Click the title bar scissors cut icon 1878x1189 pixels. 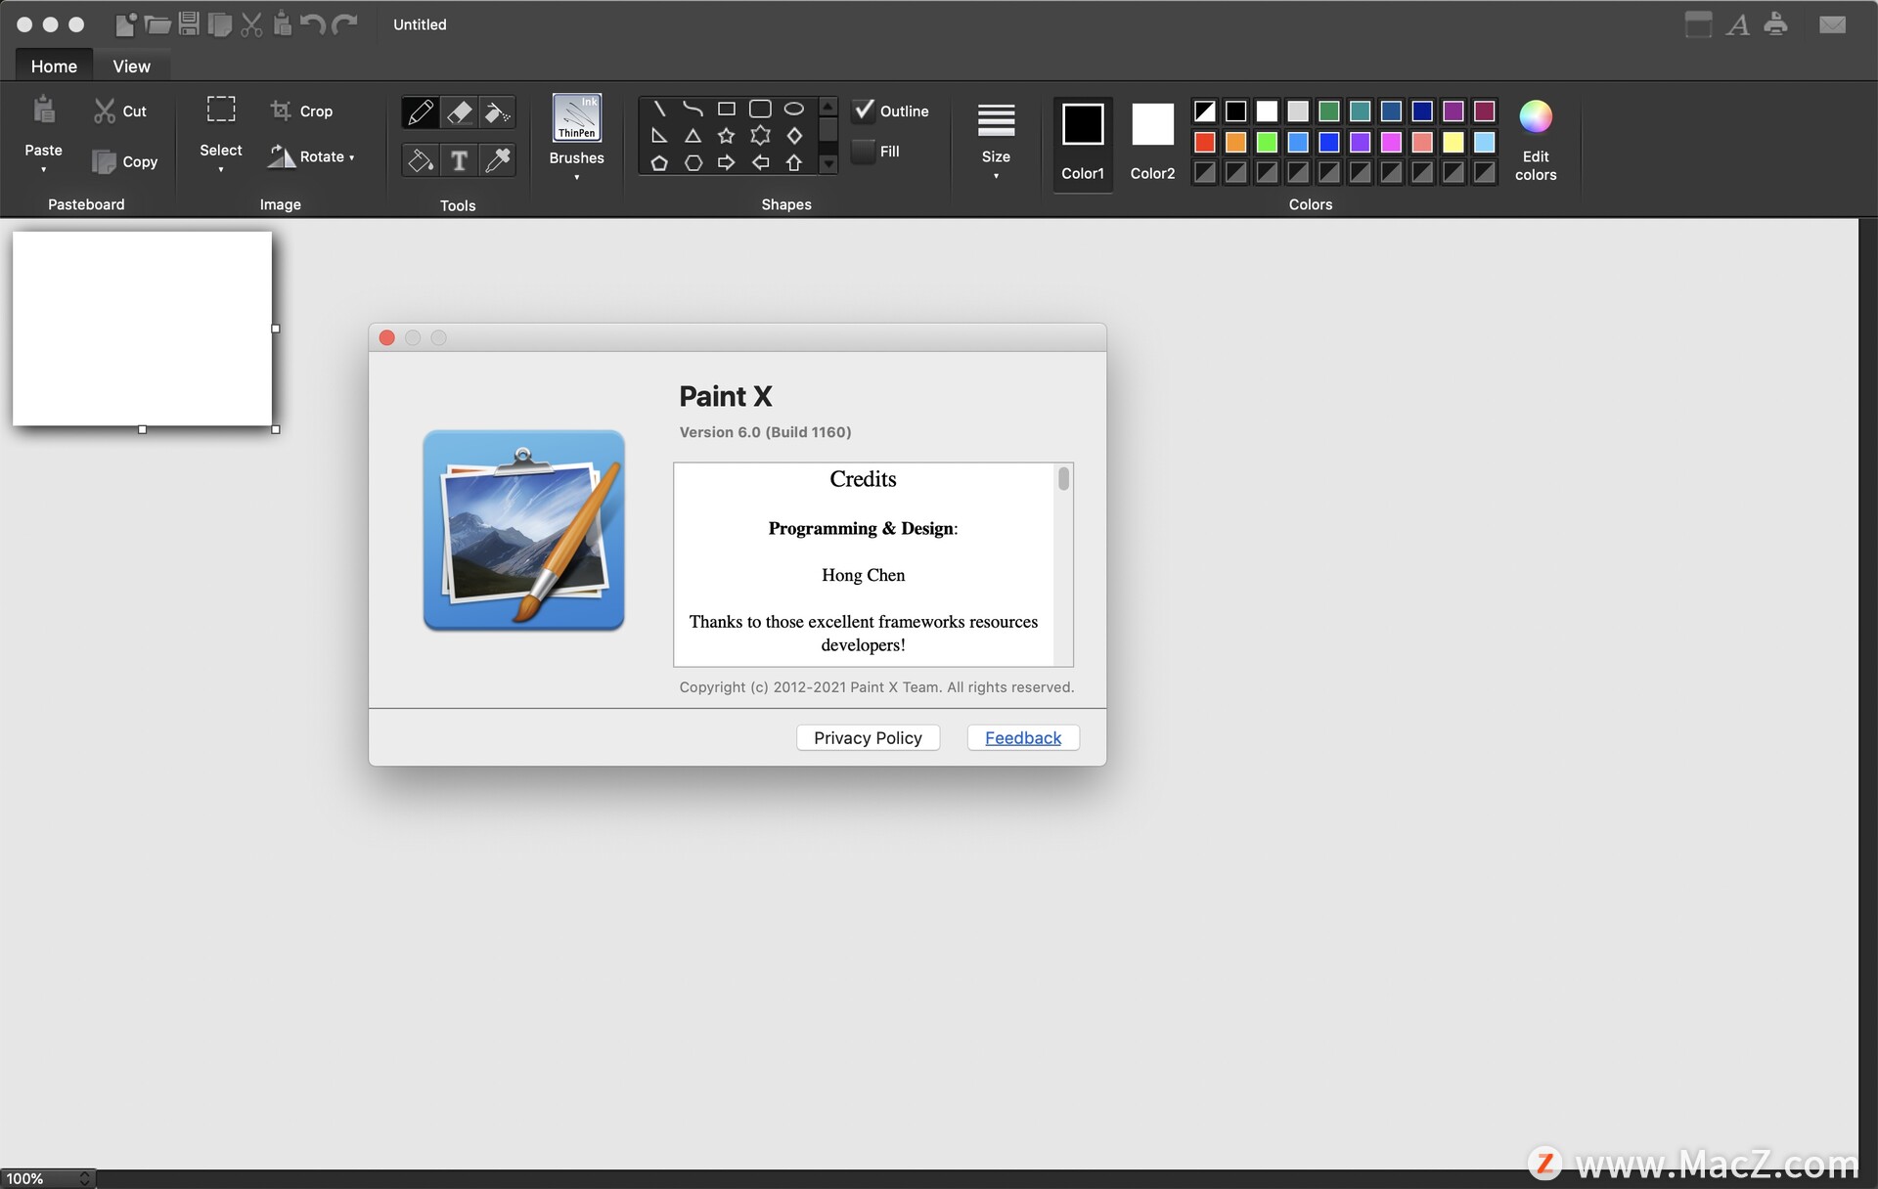pos(251,24)
